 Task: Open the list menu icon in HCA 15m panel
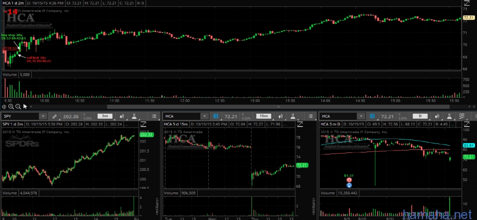(x=311, y=116)
